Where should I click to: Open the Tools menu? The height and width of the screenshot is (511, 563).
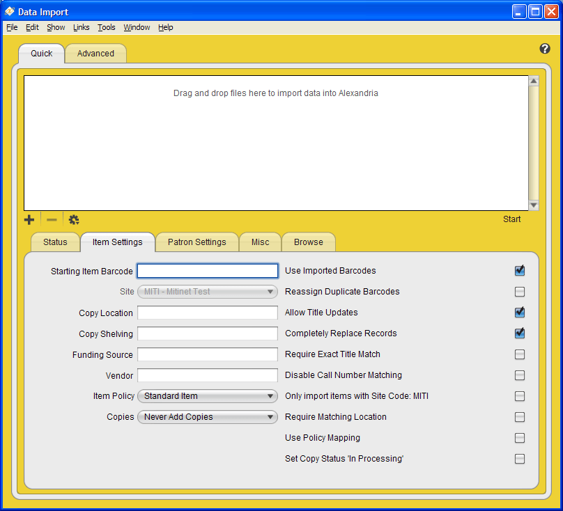(106, 27)
